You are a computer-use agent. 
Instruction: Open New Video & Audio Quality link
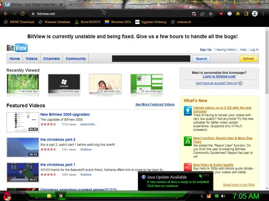pos(213,165)
